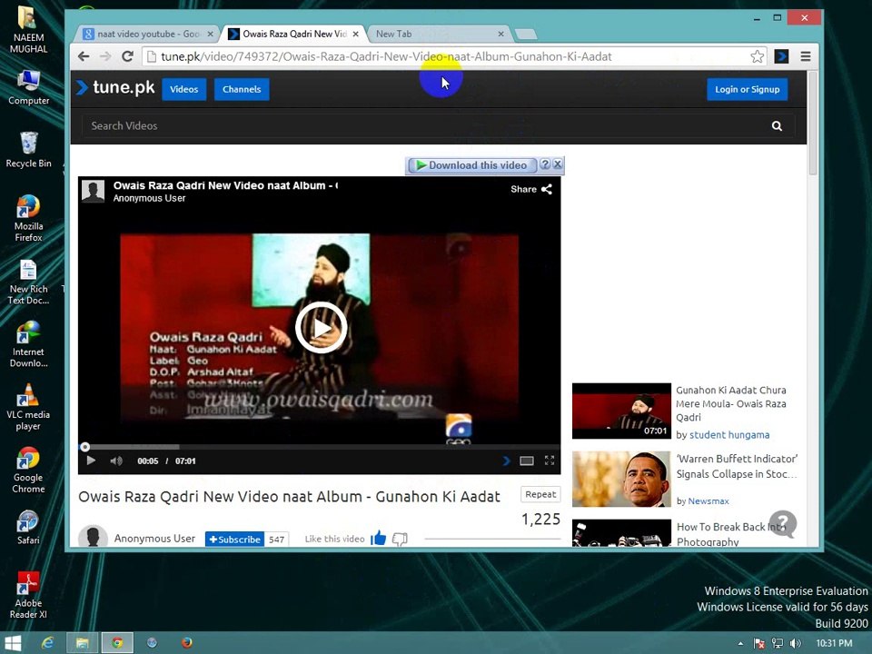
Task: Open the How To Break Back Into Photography thumbnail
Action: coord(621,533)
